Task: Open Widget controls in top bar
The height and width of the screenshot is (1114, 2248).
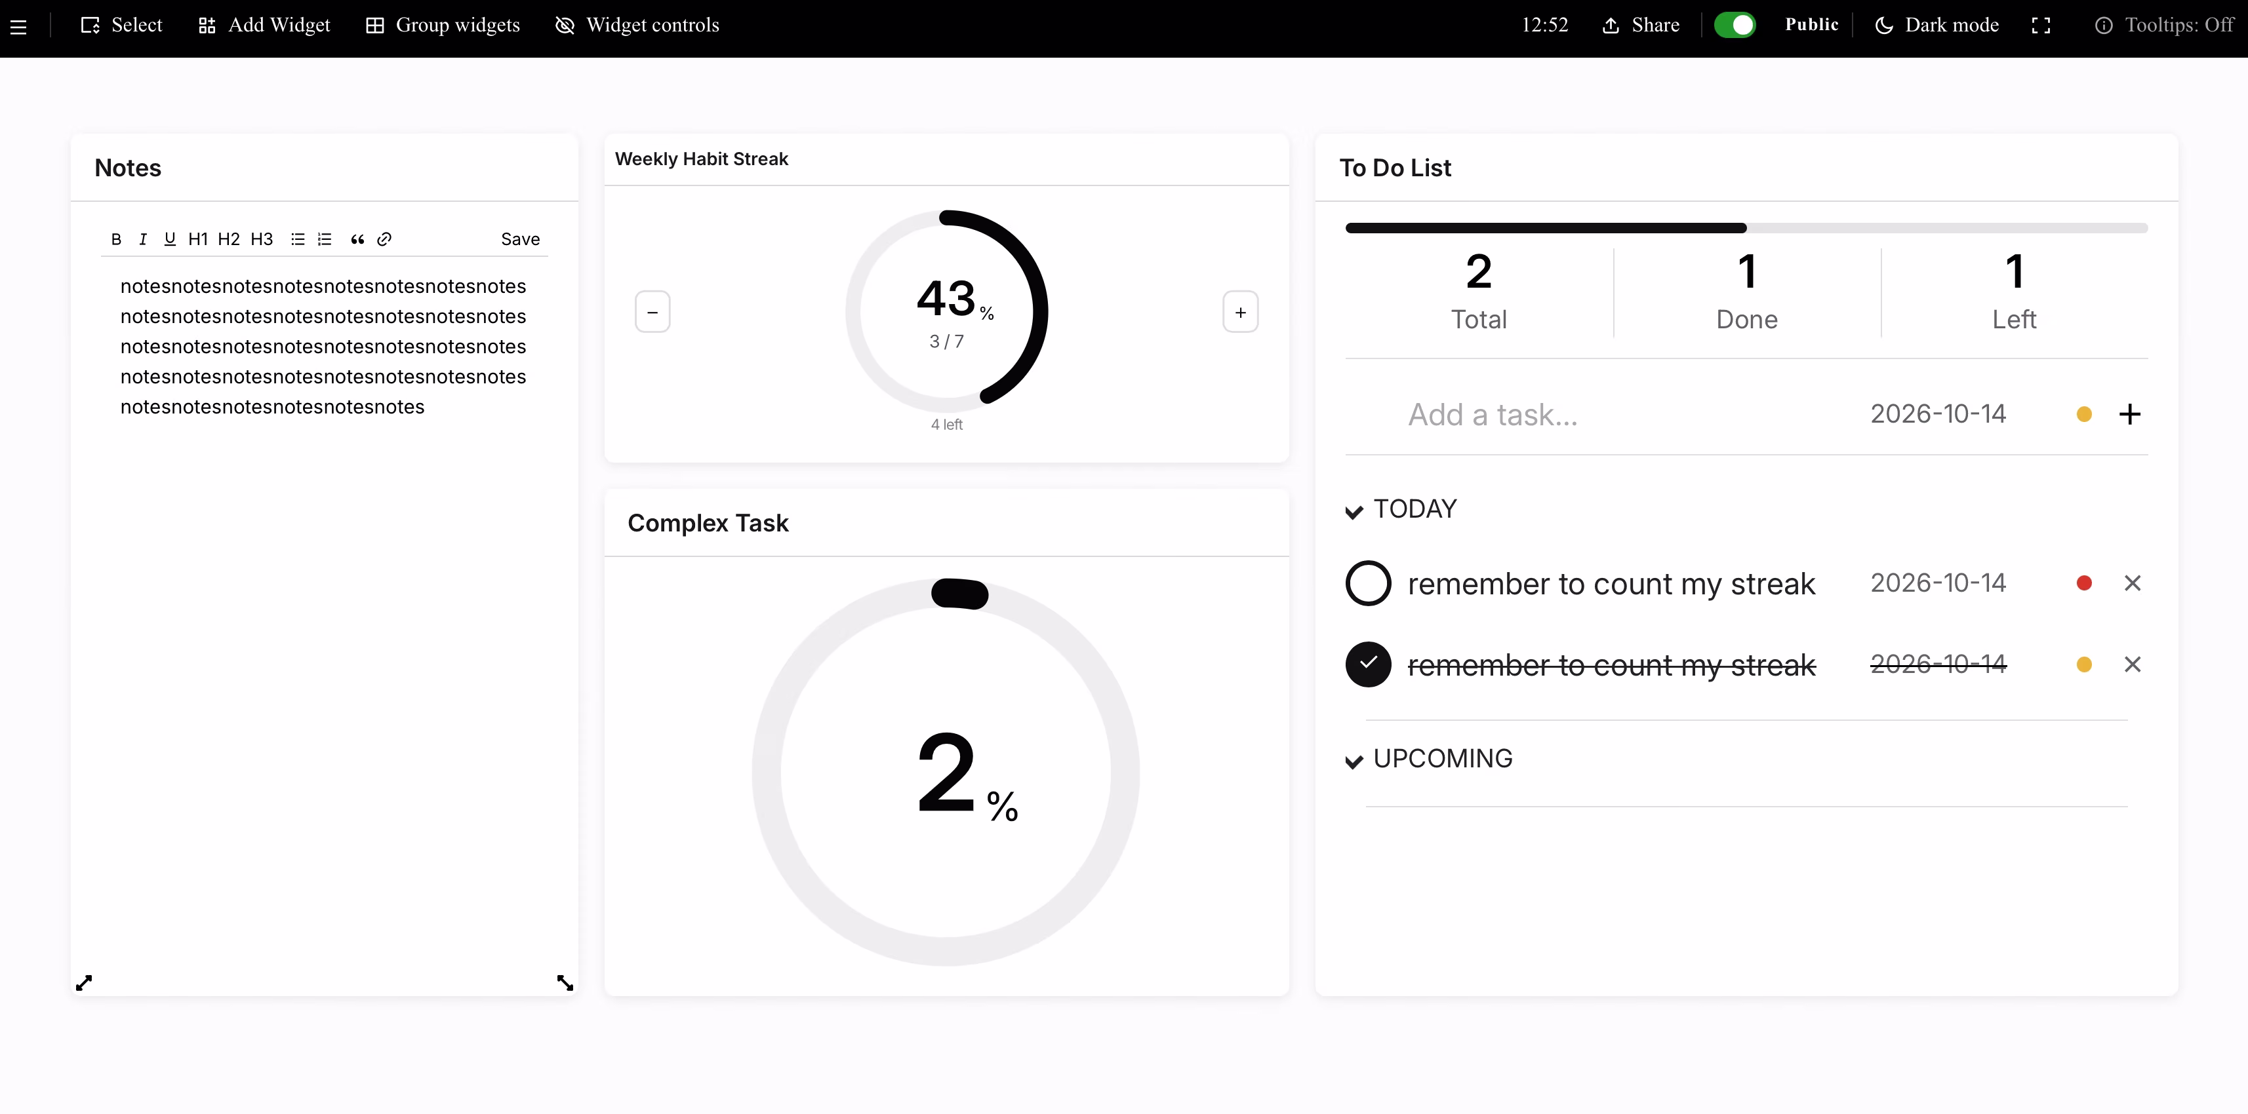Action: pos(637,26)
